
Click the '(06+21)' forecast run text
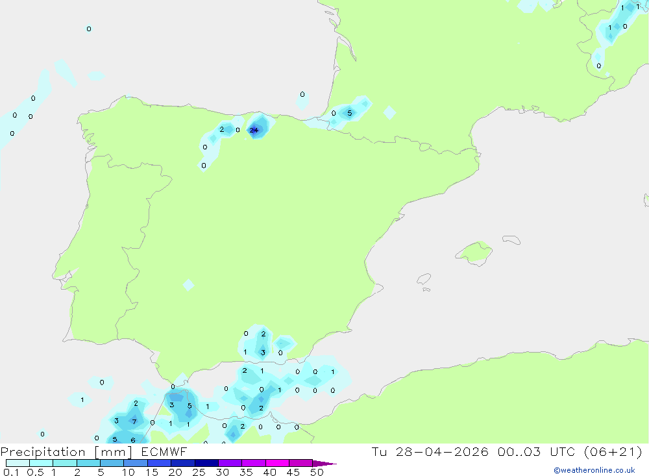point(613,451)
